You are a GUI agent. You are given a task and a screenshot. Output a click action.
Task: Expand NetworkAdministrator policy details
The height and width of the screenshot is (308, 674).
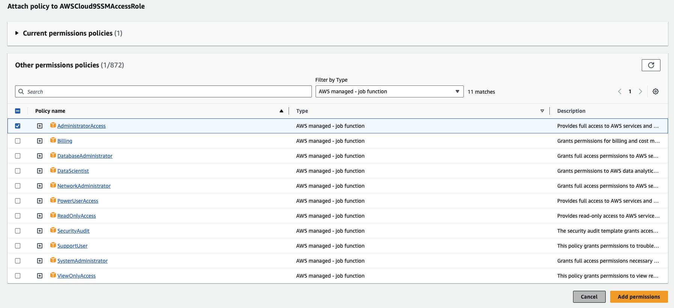coord(40,186)
